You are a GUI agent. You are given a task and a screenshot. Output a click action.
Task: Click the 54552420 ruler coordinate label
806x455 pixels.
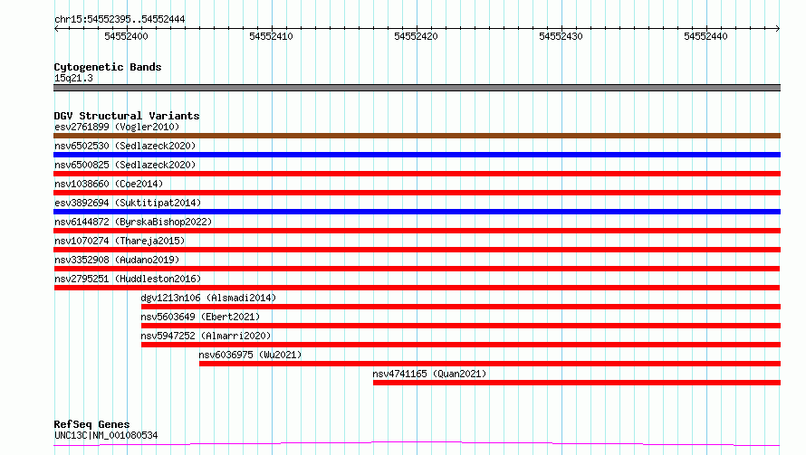pos(416,36)
